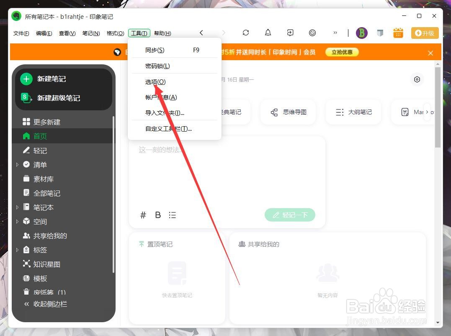Open the orange calendar icon

[398, 33]
